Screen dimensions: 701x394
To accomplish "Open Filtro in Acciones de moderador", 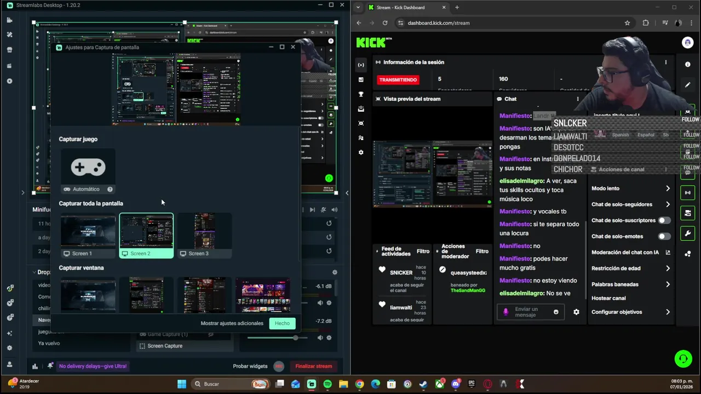I will 482,251.
